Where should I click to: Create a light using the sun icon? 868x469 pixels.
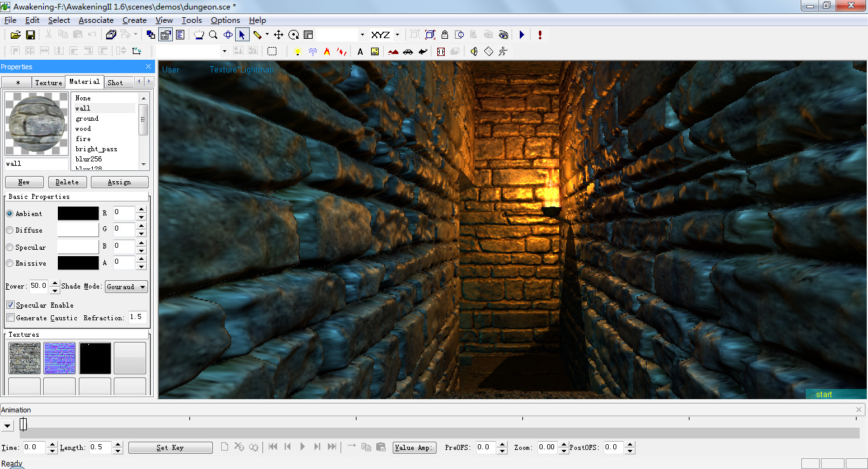[x=297, y=51]
